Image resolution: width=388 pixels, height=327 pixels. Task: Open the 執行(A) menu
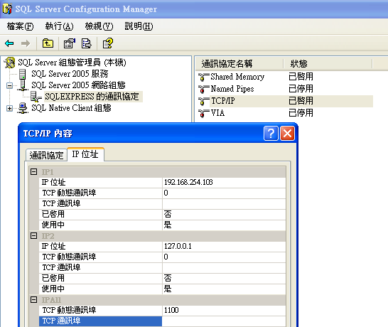coord(60,26)
